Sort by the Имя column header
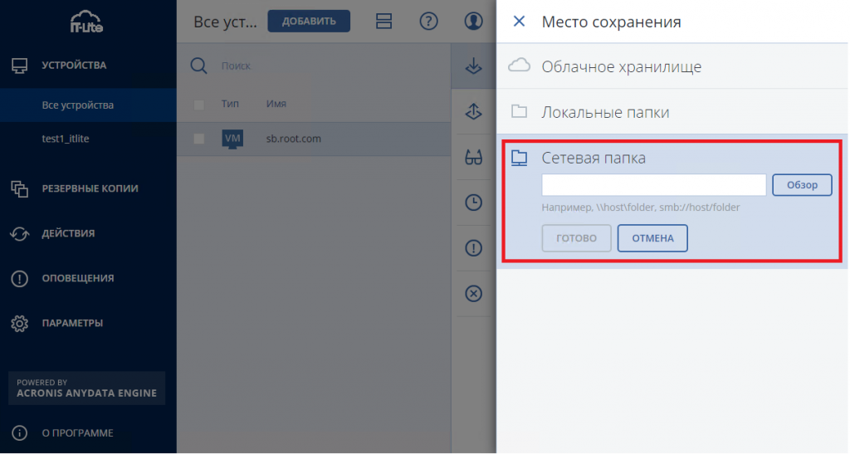 276,104
